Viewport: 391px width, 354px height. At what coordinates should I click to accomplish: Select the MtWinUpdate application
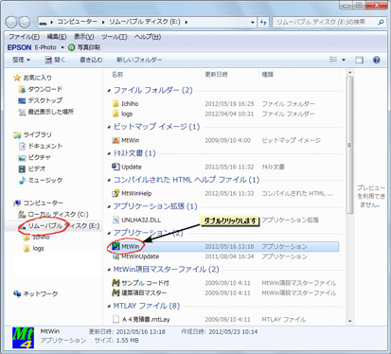(136, 257)
